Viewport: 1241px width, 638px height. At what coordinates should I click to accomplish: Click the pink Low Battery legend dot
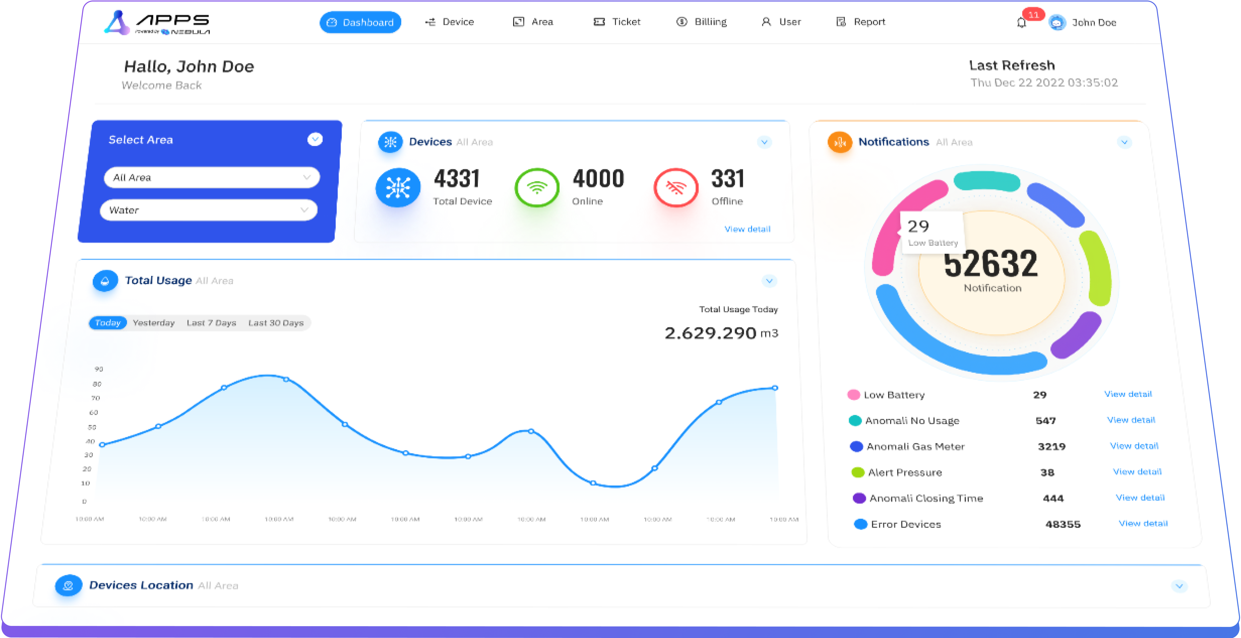click(853, 395)
